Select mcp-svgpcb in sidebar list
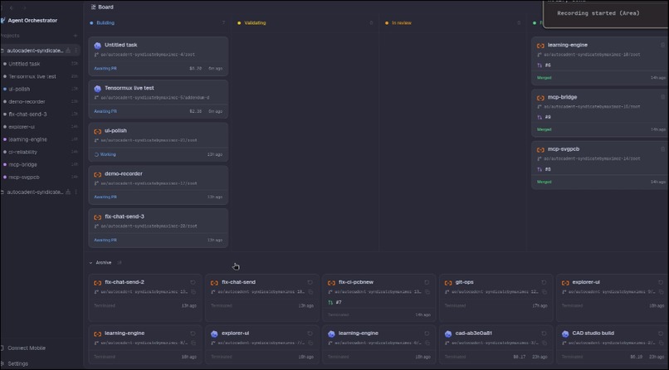Screen dimensions: 669x370 pyautogui.click(x=41, y=177)
